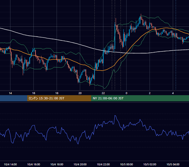The image size is (189, 167).
Task: Click the 22 hour axis label
Action: click(x=103, y=93)
